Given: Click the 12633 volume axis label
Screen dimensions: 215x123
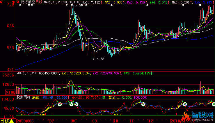Looking at the screenshot, I should coord(8,84).
